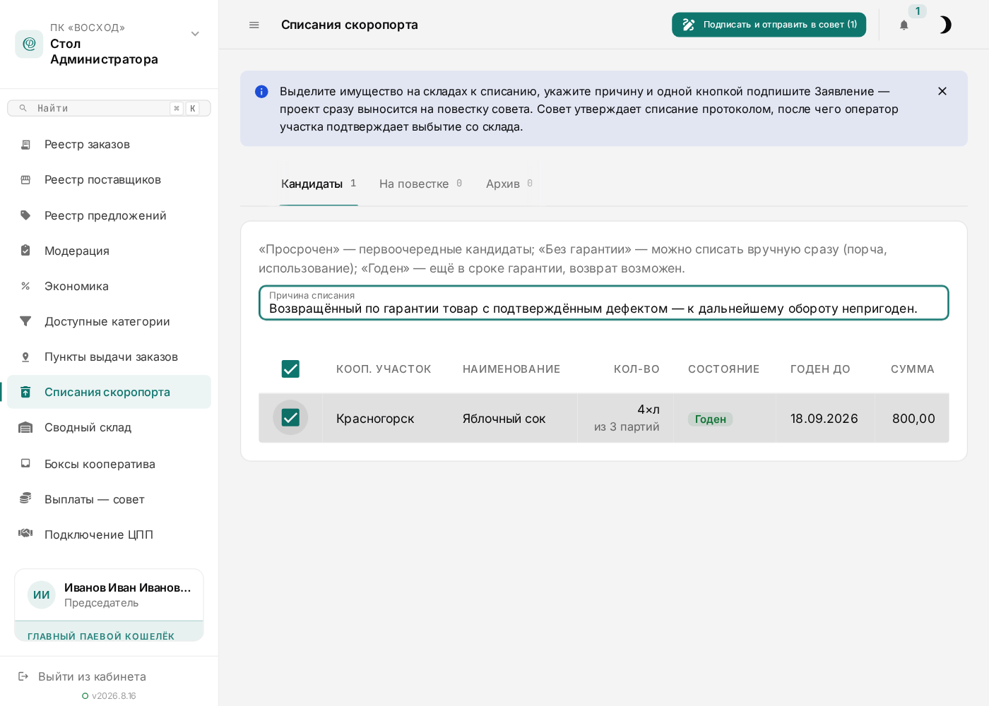Click the Доступные категории filter icon

coord(25,321)
